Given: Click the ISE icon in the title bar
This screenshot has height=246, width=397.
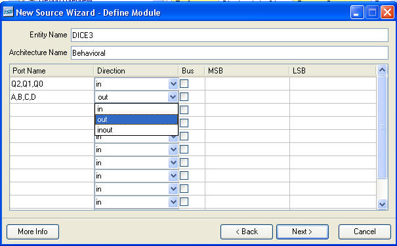Looking at the screenshot, I should tap(8, 12).
